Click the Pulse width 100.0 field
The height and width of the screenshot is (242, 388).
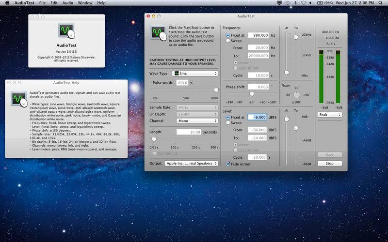click(182, 83)
